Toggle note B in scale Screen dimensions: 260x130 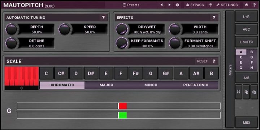click(211, 73)
